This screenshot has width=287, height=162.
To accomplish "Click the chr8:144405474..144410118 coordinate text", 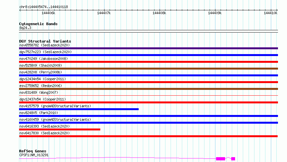I will tap(44, 7).
